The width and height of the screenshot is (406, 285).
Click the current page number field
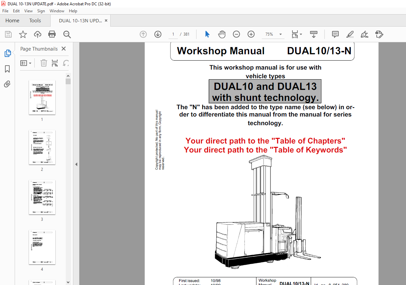pos(173,34)
